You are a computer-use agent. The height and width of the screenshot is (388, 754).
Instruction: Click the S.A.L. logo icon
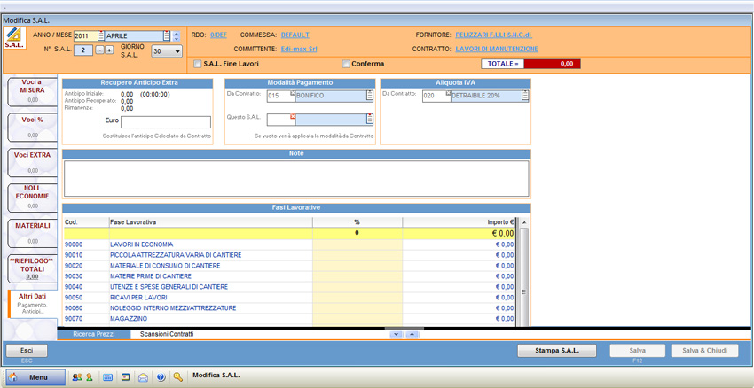tap(13, 37)
